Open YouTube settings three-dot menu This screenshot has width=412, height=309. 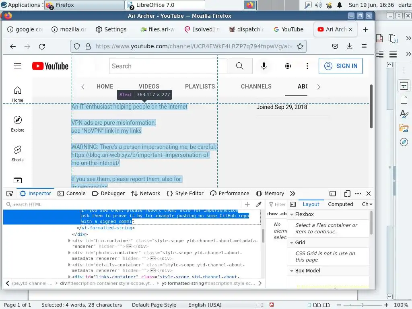tap(307, 66)
